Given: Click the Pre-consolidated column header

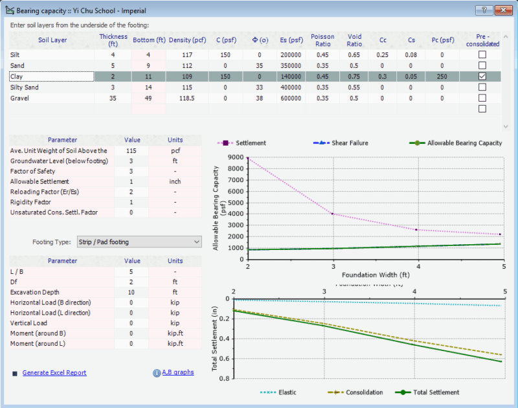Looking at the screenshot, I should point(482,40).
